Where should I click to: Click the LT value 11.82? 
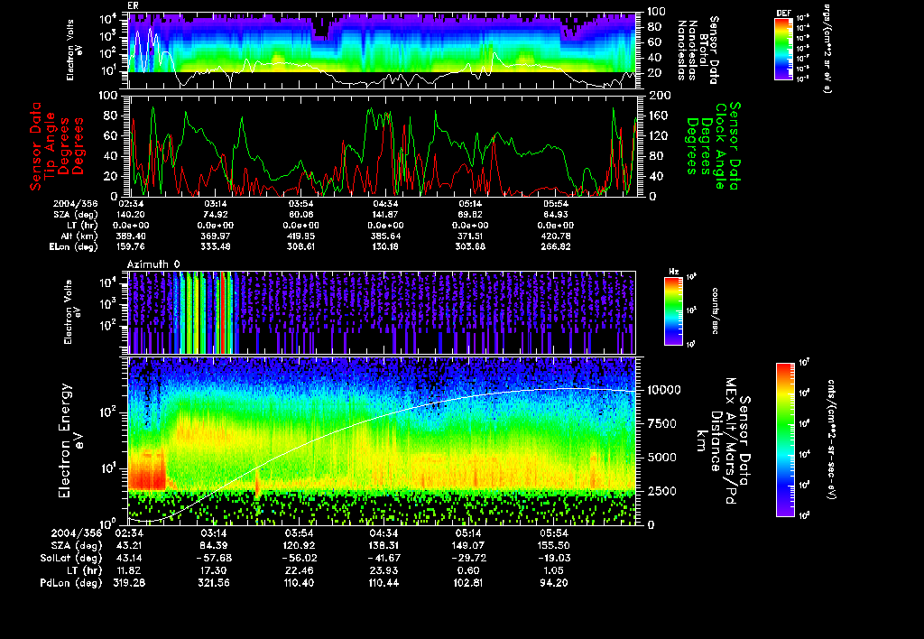[x=128, y=570]
